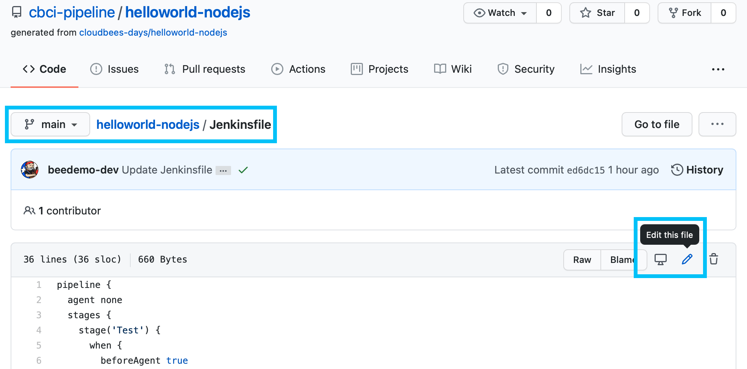Open the Watch notifications dropdown
Viewport: 747px width, 369px height.
500,13
